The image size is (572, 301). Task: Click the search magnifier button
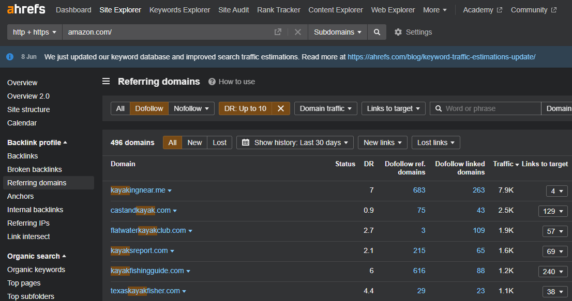point(377,32)
